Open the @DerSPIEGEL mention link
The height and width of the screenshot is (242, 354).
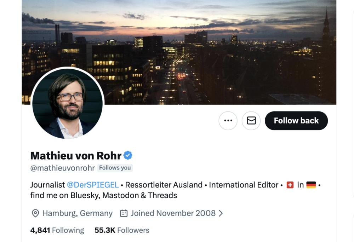point(93,185)
